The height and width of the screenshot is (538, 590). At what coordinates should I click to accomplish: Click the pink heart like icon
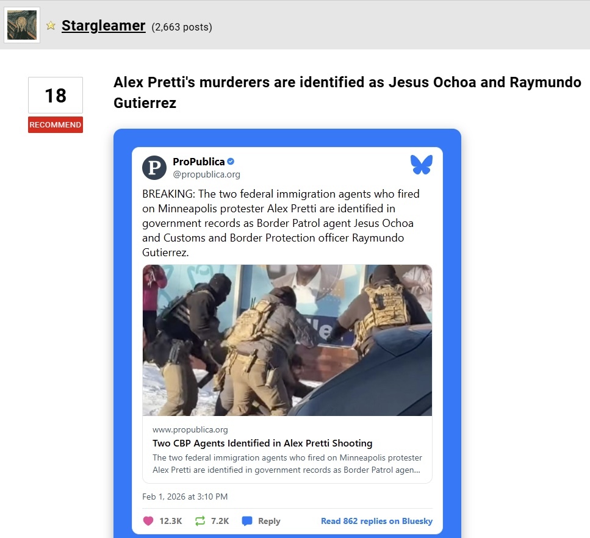pyautogui.click(x=148, y=521)
